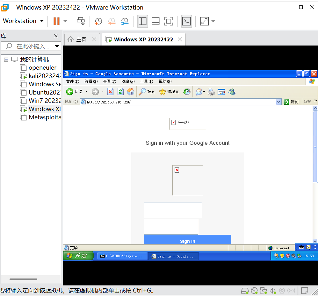This screenshot has height=296, width=318.
Task: Expand the address bar dropdown
Action: [279, 102]
